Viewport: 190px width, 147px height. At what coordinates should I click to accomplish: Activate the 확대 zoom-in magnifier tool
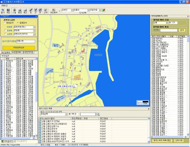[x=20, y=11]
